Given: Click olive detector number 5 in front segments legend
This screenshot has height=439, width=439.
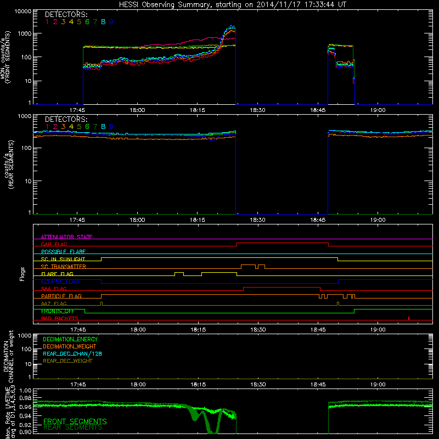Looking at the screenshot, I should coord(79,22).
